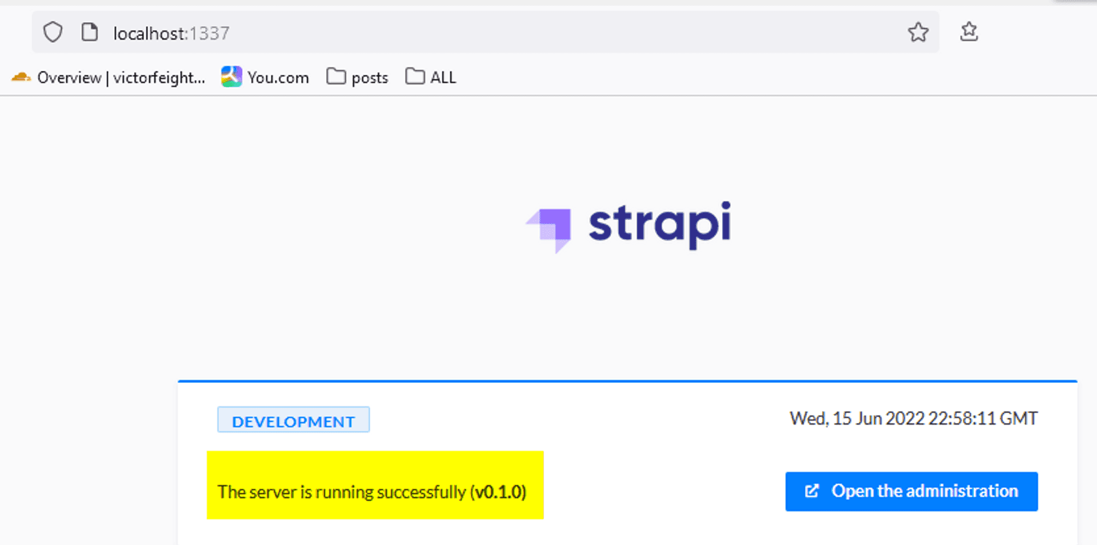Click the strapi wordmark text

click(x=660, y=225)
